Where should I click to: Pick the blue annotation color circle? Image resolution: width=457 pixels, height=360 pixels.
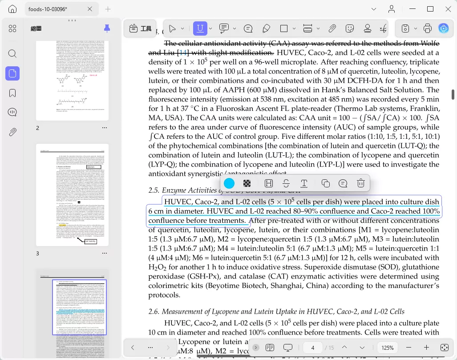tap(229, 183)
